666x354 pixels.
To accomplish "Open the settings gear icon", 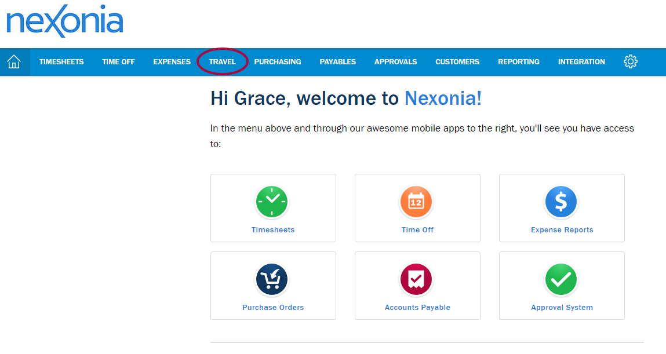I will pos(631,61).
